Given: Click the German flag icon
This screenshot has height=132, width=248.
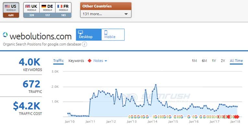Looking at the screenshot, I should point(44,6).
